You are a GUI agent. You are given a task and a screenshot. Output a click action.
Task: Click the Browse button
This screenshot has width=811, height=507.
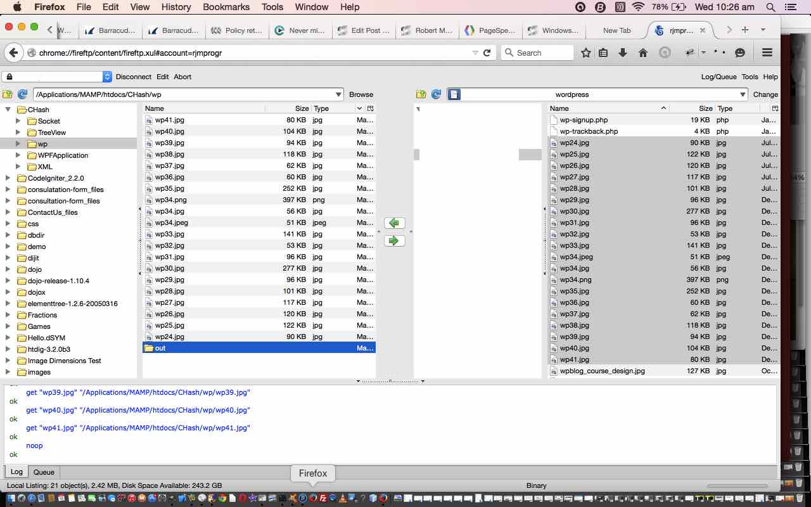tap(361, 94)
